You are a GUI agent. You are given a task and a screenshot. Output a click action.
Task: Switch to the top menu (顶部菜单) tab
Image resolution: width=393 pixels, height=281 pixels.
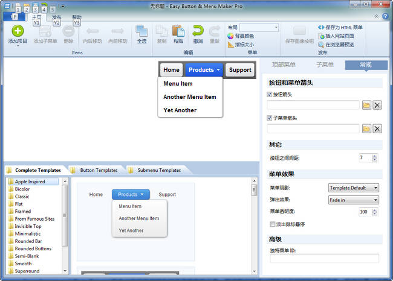coord(284,65)
